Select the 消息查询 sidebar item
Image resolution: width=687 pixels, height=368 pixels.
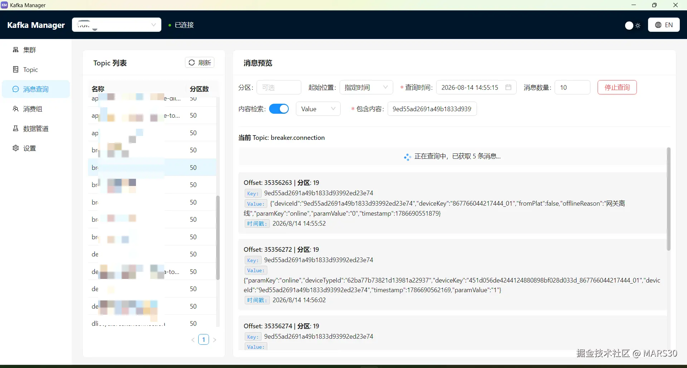click(36, 89)
